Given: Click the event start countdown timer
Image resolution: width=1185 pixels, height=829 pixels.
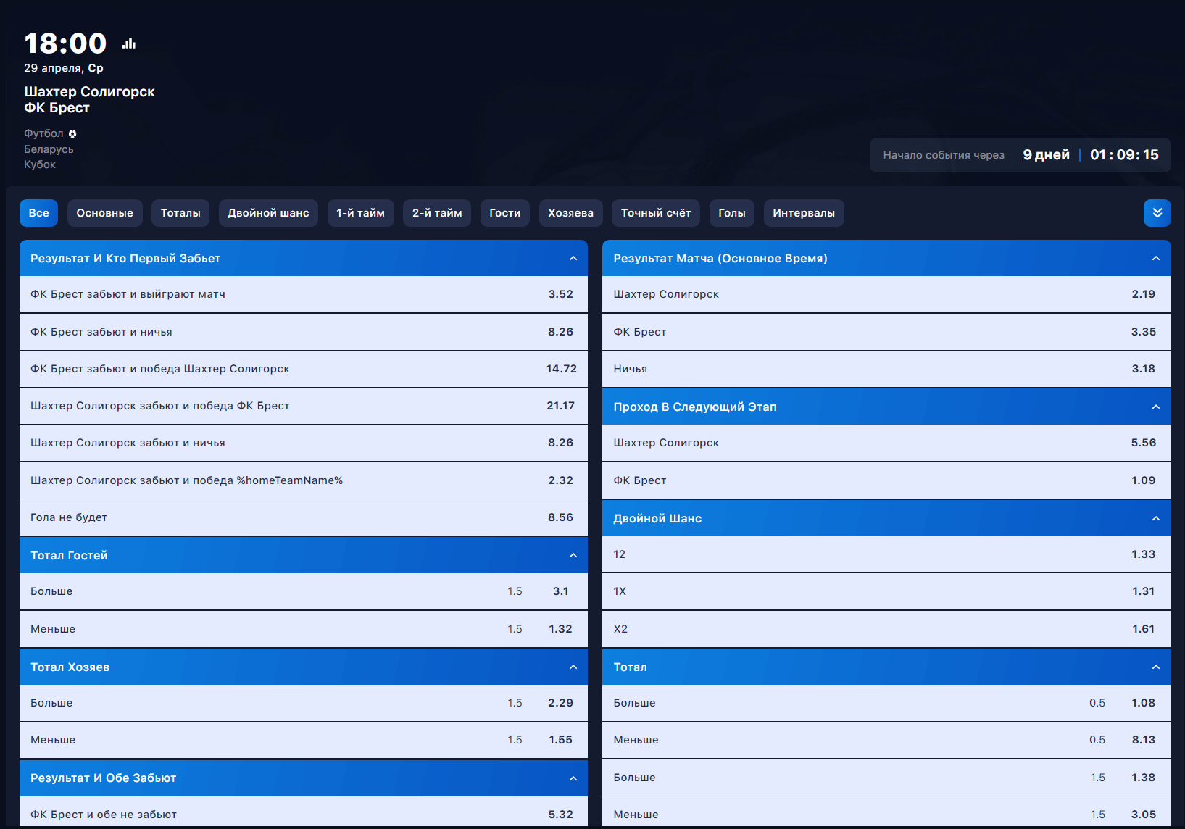Looking at the screenshot, I should coord(1020,155).
